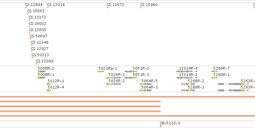The image size is (255, 128).
Task: Select the GS:50697 label
Action: tap(39, 36)
